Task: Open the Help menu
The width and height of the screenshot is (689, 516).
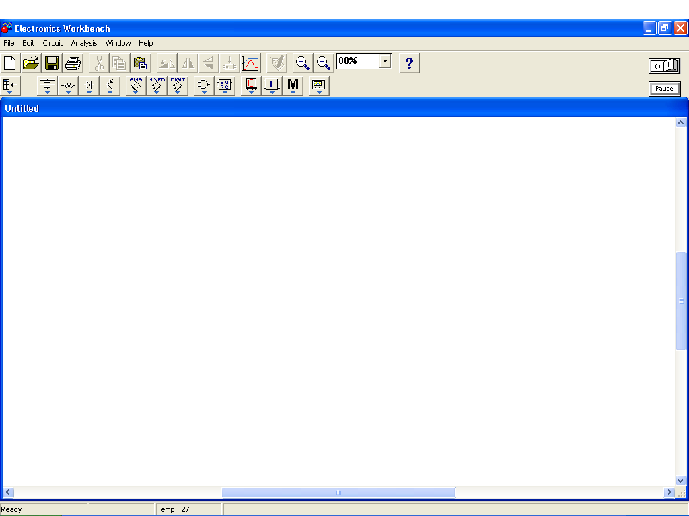Action: point(146,43)
